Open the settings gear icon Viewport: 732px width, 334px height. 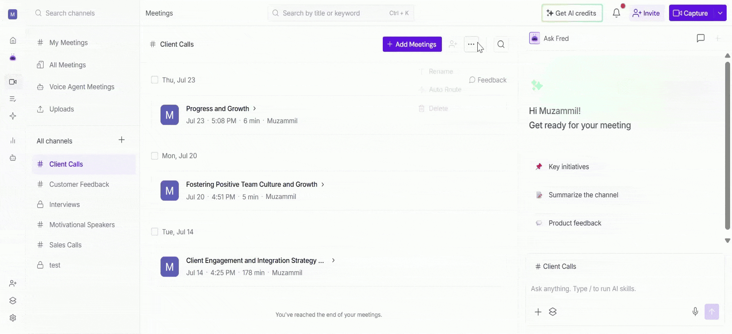[13, 318]
